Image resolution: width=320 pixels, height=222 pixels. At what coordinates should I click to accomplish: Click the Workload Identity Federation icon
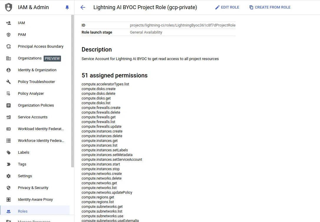point(9,129)
